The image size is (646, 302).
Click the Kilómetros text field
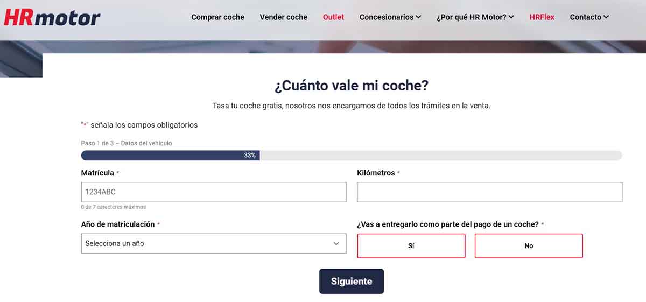click(x=489, y=192)
